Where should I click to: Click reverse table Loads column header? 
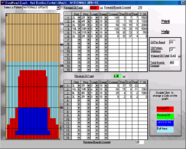95,82
